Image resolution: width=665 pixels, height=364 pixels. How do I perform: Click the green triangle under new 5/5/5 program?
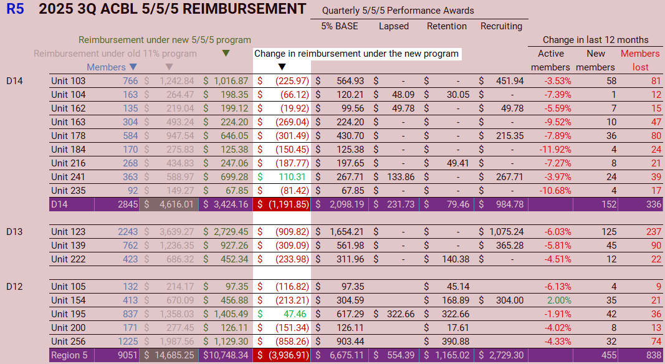point(226,53)
